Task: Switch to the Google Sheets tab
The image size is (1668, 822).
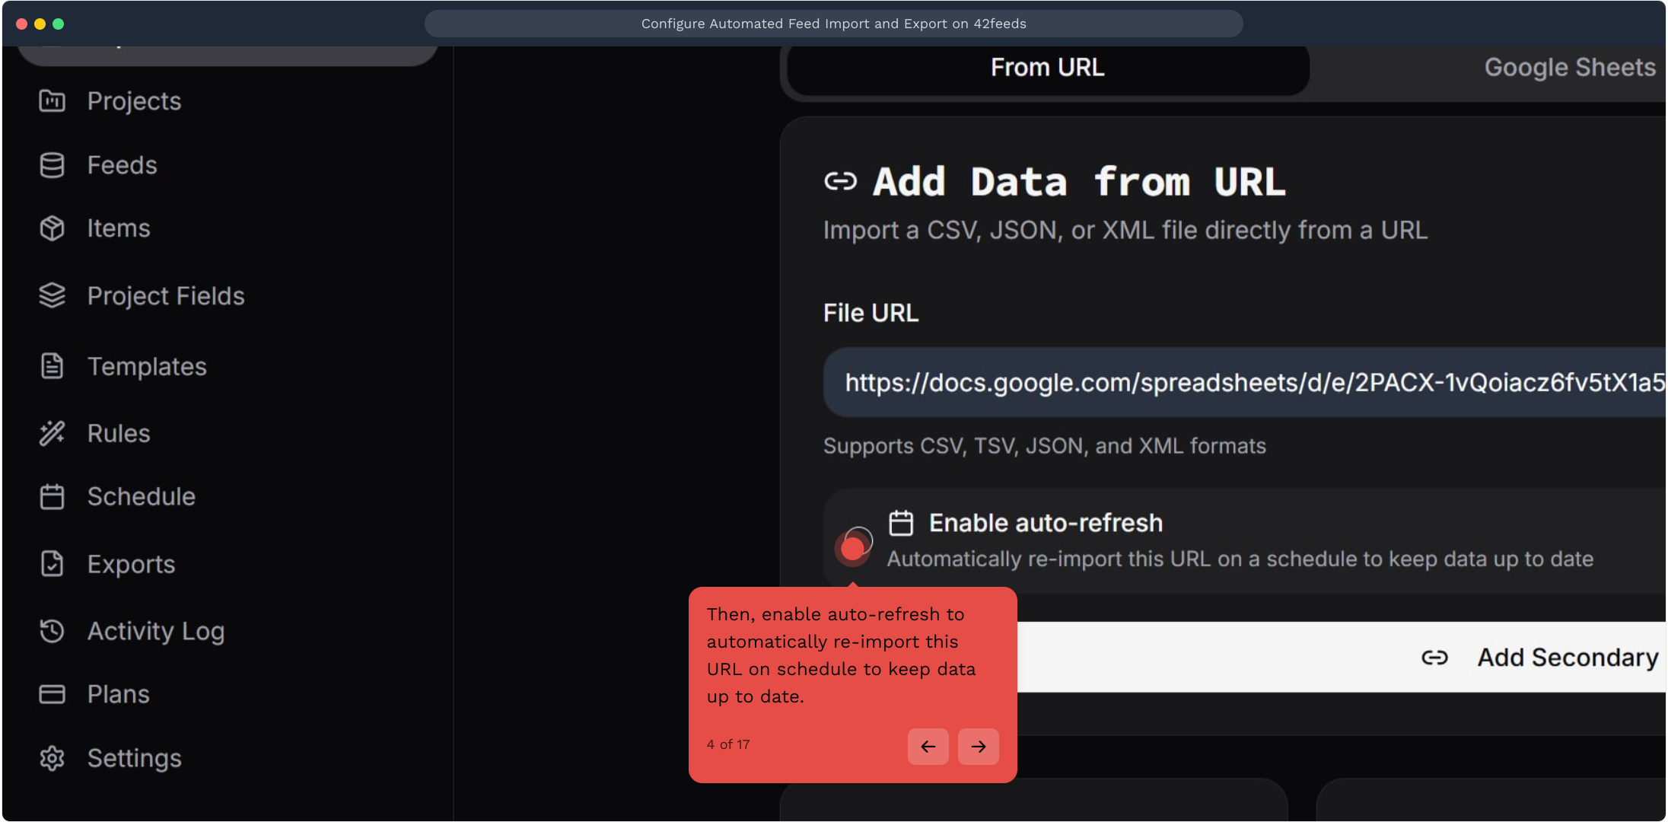Action: pos(1569,68)
